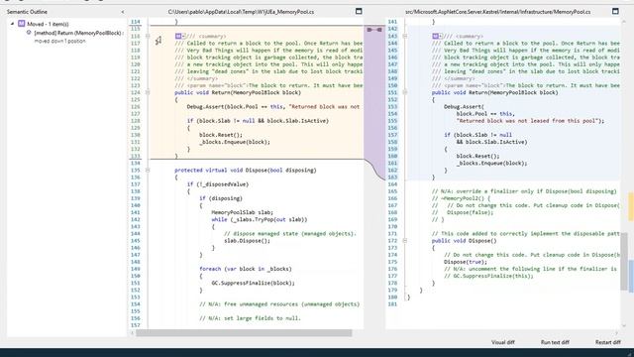Click 'while (_slabs.TryPop(out slab))' line
This screenshot has width=634, height=357.
pos(260,219)
